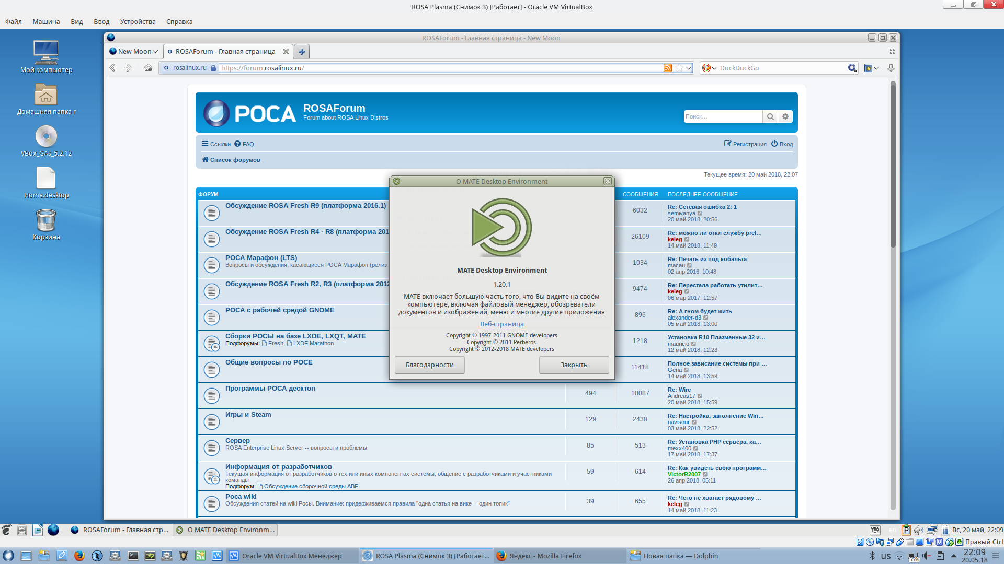Click the downloads arrow icon in toolbar
This screenshot has width=1004, height=564.
tap(891, 68)
